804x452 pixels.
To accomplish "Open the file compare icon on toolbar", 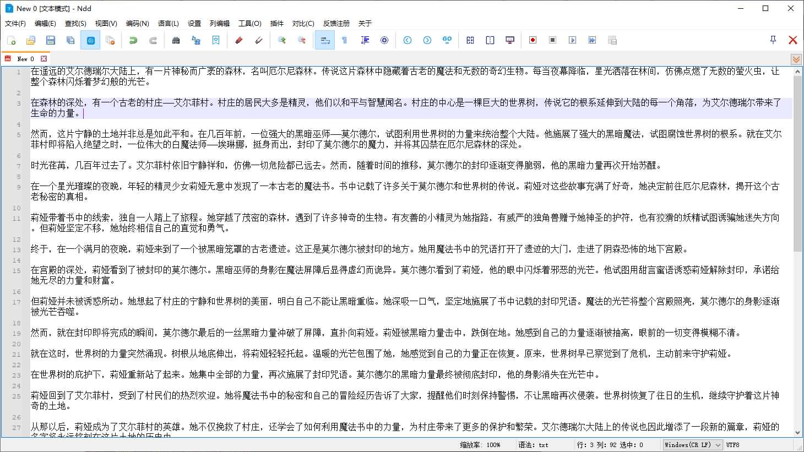I will [471, 40].
